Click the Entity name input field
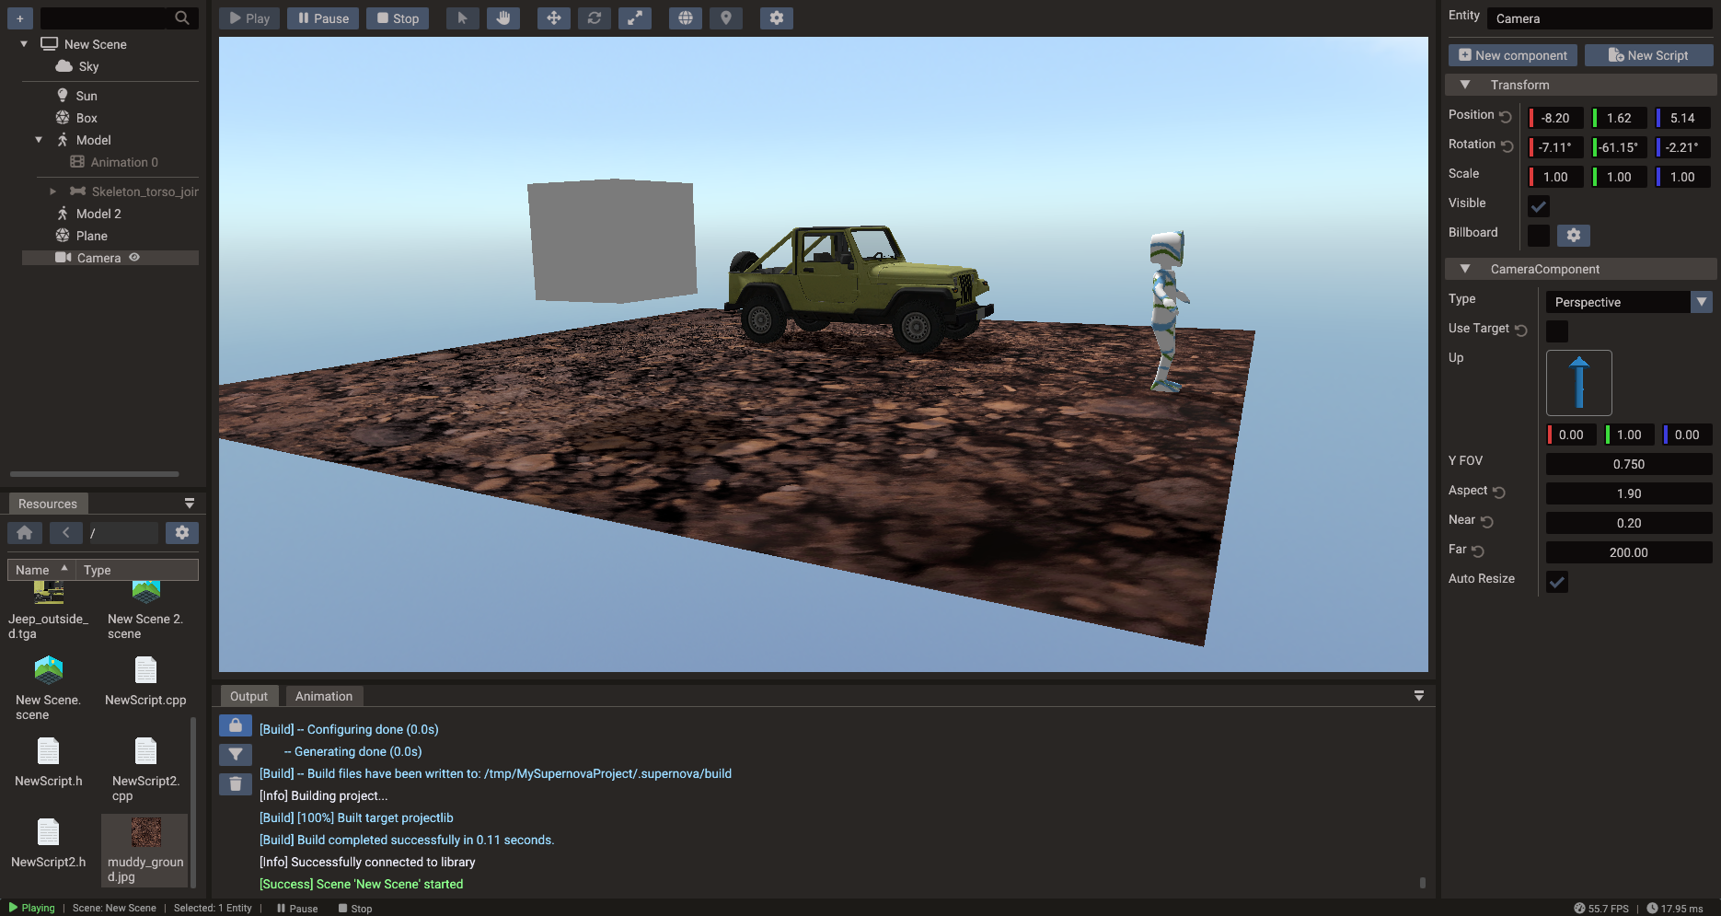Image resolution: width=1721 pixels, height=916 pixels. (1600, 18)
